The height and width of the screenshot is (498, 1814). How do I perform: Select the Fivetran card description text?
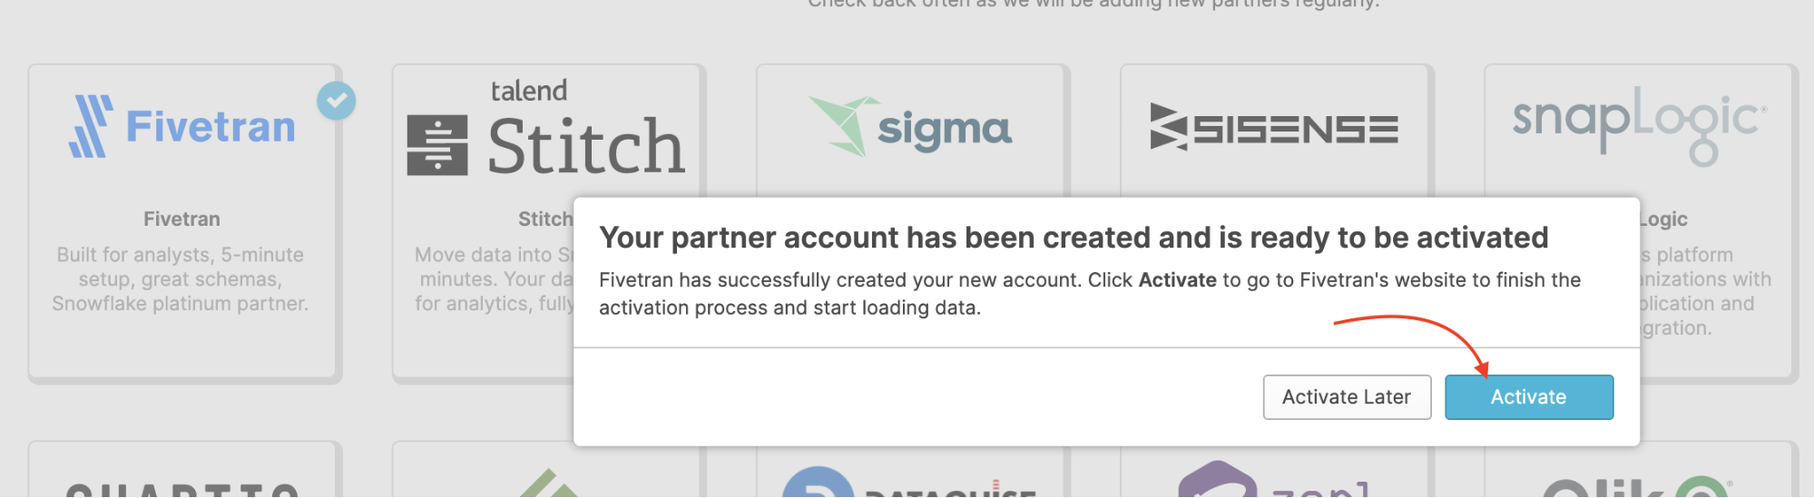click(181, 279)
